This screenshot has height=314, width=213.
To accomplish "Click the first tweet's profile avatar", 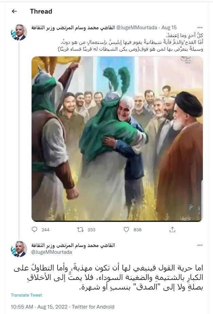I will pos(19,32).
